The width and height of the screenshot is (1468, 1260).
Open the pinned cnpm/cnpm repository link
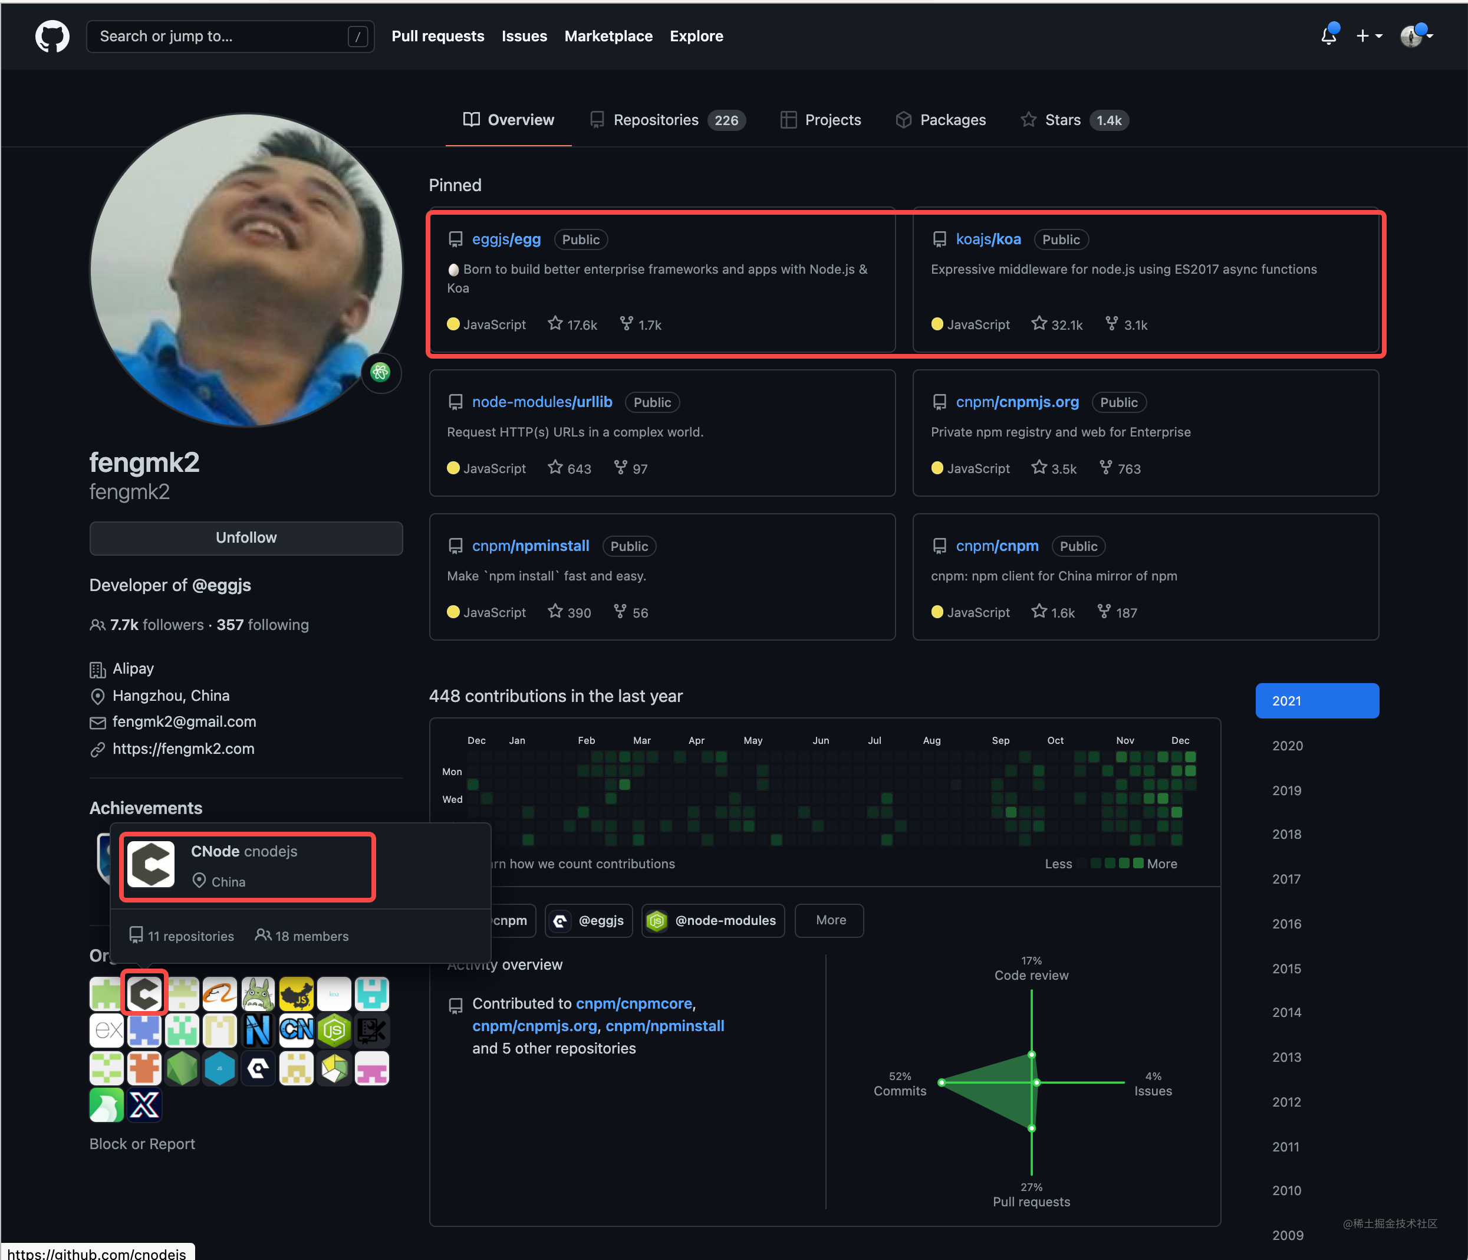pyautogui.click(x=997, y=546)
